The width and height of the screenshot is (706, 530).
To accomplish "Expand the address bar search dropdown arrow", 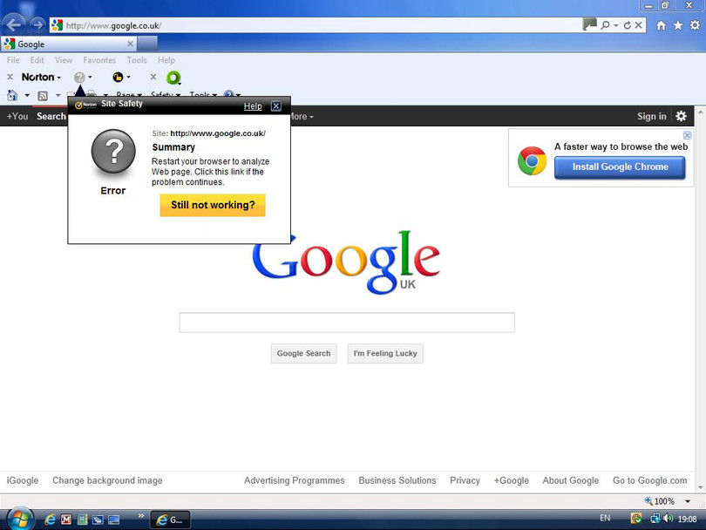I will pyautogui.click(x=615, y=25).
